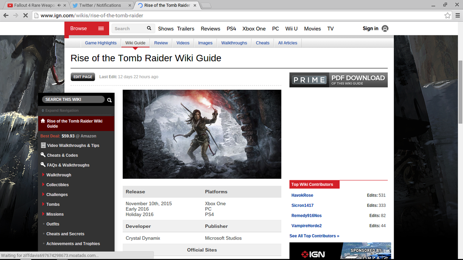463x260 pixels.
Task: Click the key icon beside FAQs & Walkthroughs
Action: pyautogui.click(x=43, y=165)
